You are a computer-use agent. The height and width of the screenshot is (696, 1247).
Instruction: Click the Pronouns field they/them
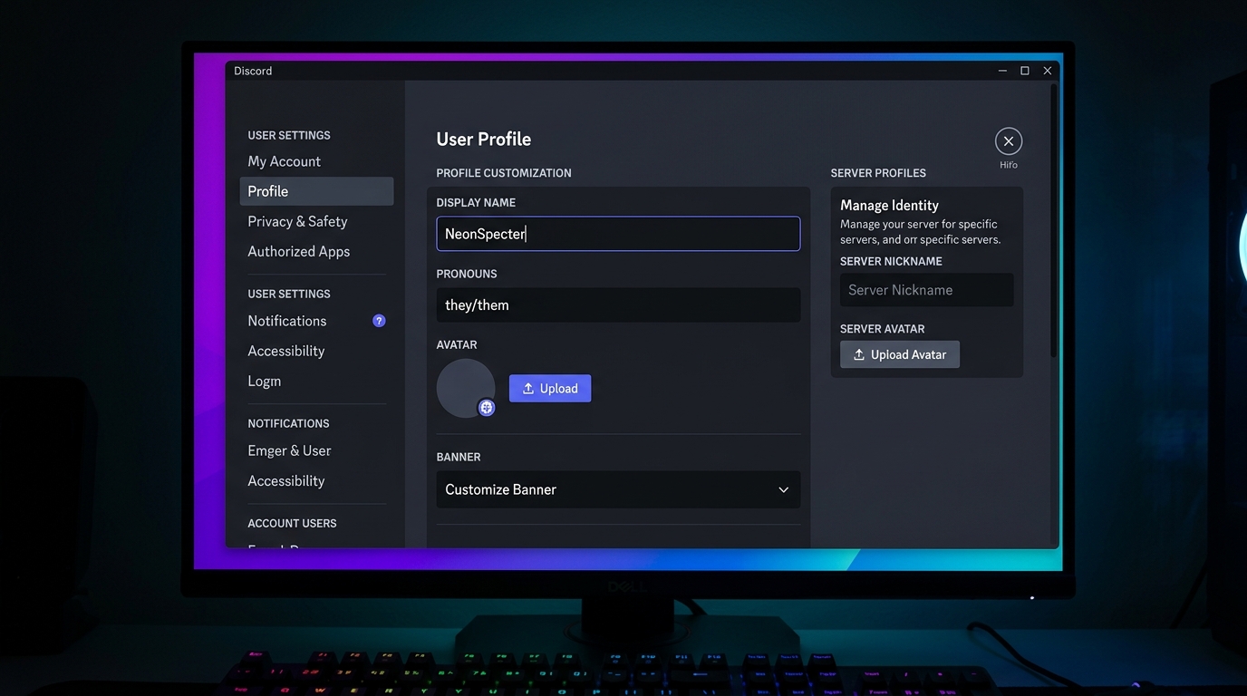click(x=618, y=305)
